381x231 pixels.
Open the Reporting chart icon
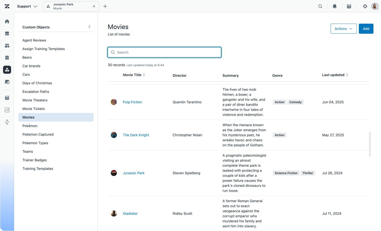pyautogui.click(x=7, y=110)
